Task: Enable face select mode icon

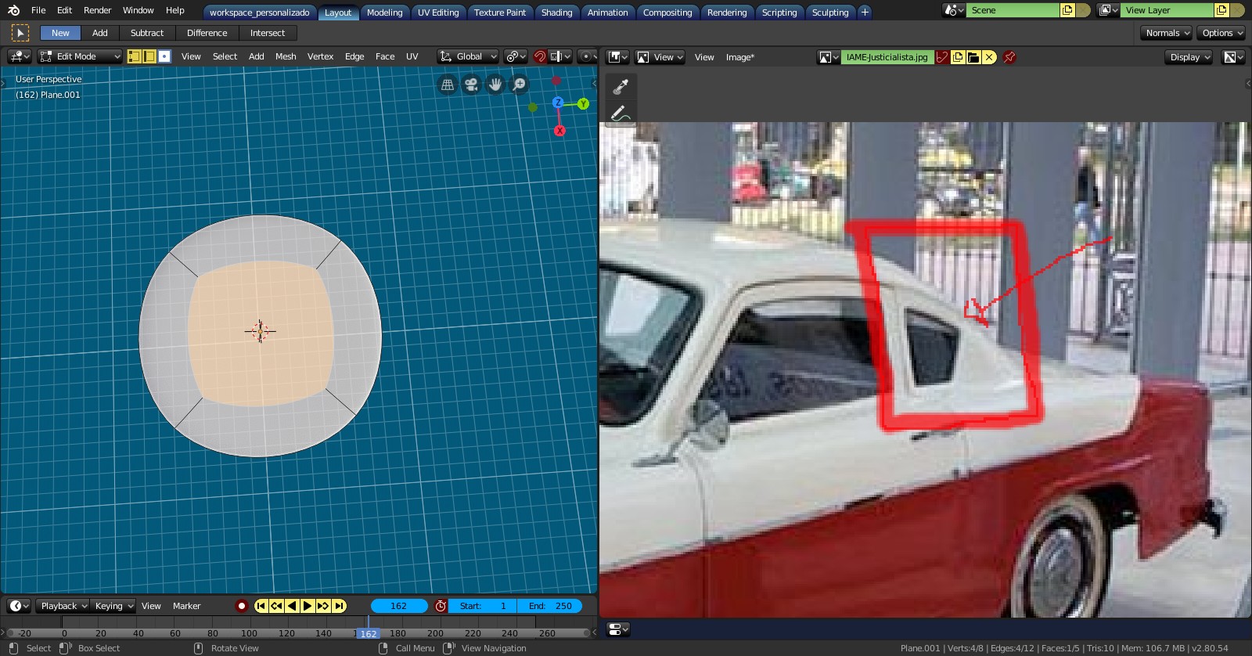Action: tap(164, 56)
